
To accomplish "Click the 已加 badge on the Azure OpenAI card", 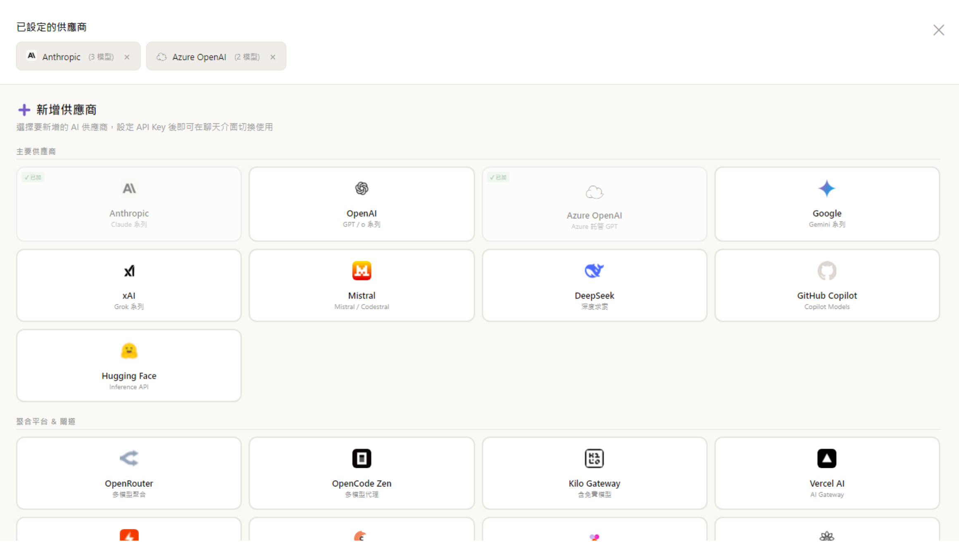I will pos(498,177).
